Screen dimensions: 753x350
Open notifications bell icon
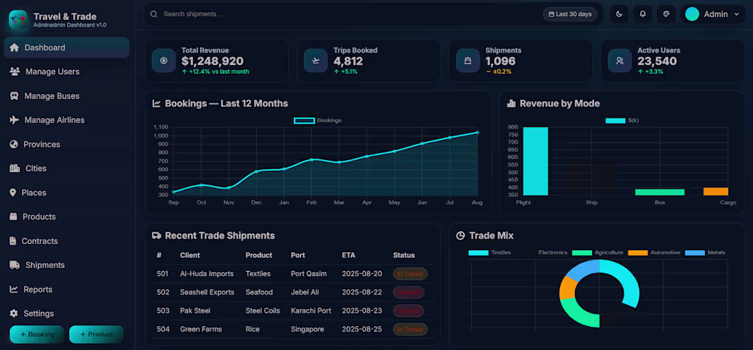[x=643, y=14]
